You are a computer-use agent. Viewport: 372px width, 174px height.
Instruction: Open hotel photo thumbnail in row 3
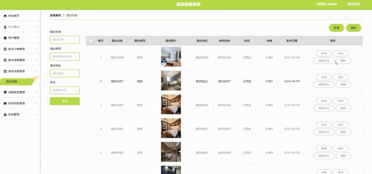171,104
